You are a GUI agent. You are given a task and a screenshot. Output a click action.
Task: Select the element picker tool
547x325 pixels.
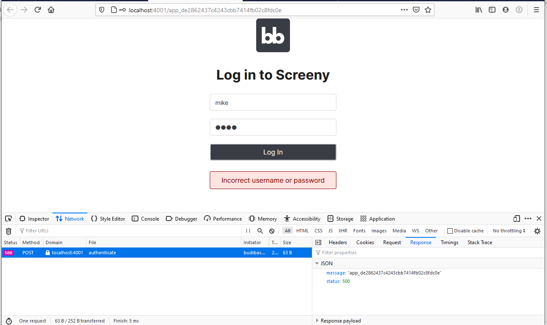[x=8, y=218]
